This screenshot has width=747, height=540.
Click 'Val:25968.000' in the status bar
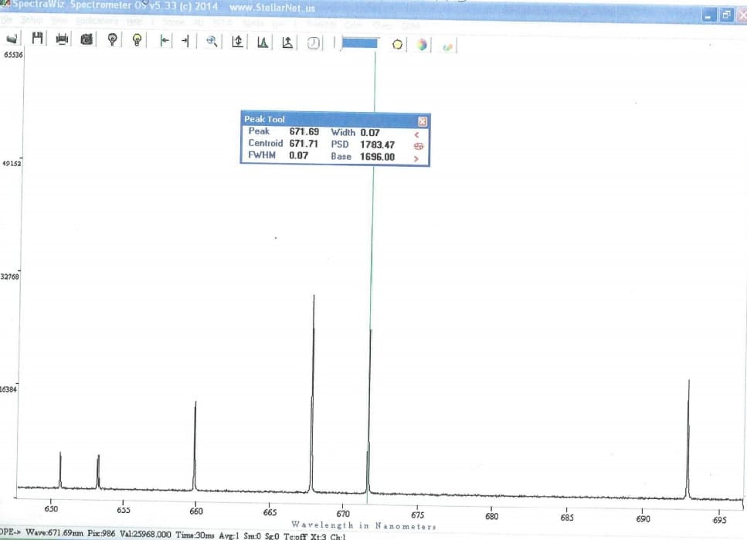(x=144, y=535)
